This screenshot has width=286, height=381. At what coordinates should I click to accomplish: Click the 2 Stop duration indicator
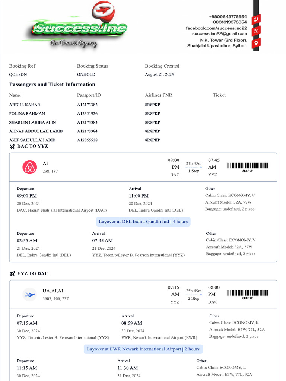tap(193, 298)
